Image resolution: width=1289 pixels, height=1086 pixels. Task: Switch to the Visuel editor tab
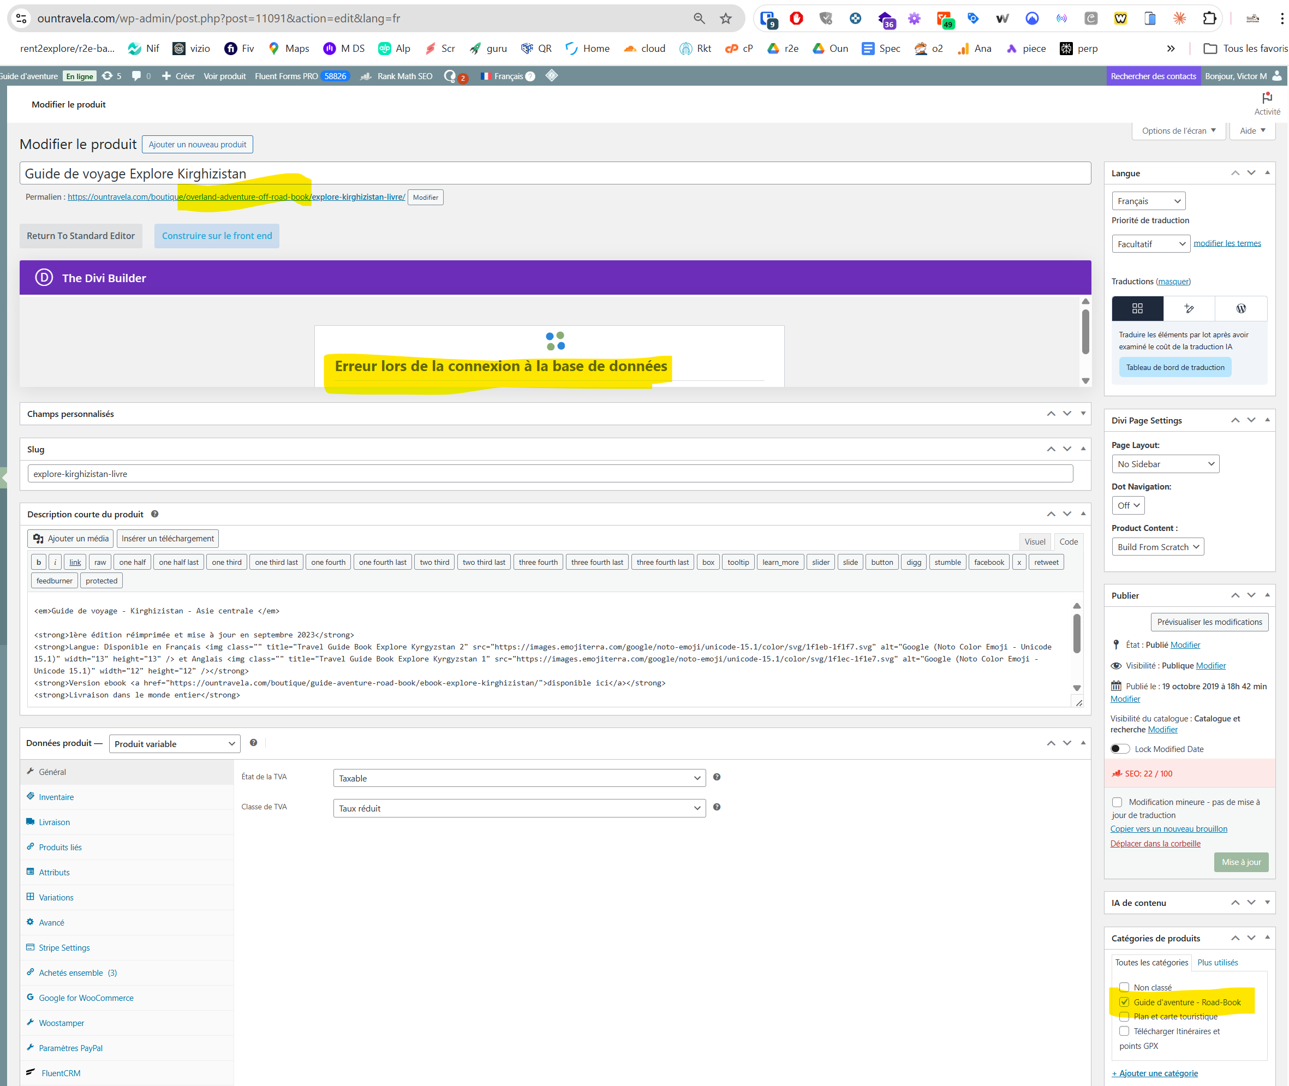[1034, 542]
